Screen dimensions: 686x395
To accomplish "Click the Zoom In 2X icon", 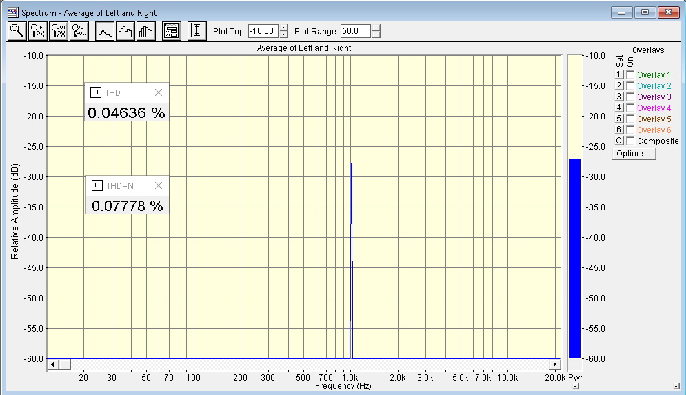I will (x=37, y=31).
